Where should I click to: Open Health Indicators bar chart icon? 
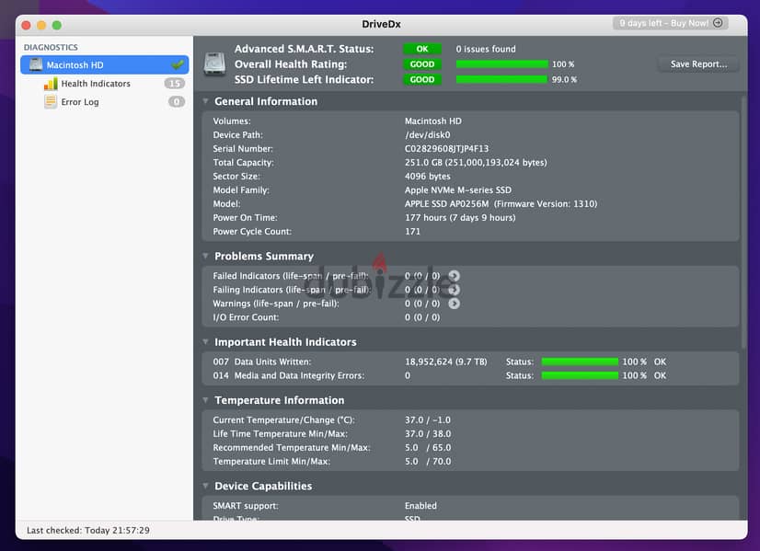[x=51, y=84]
